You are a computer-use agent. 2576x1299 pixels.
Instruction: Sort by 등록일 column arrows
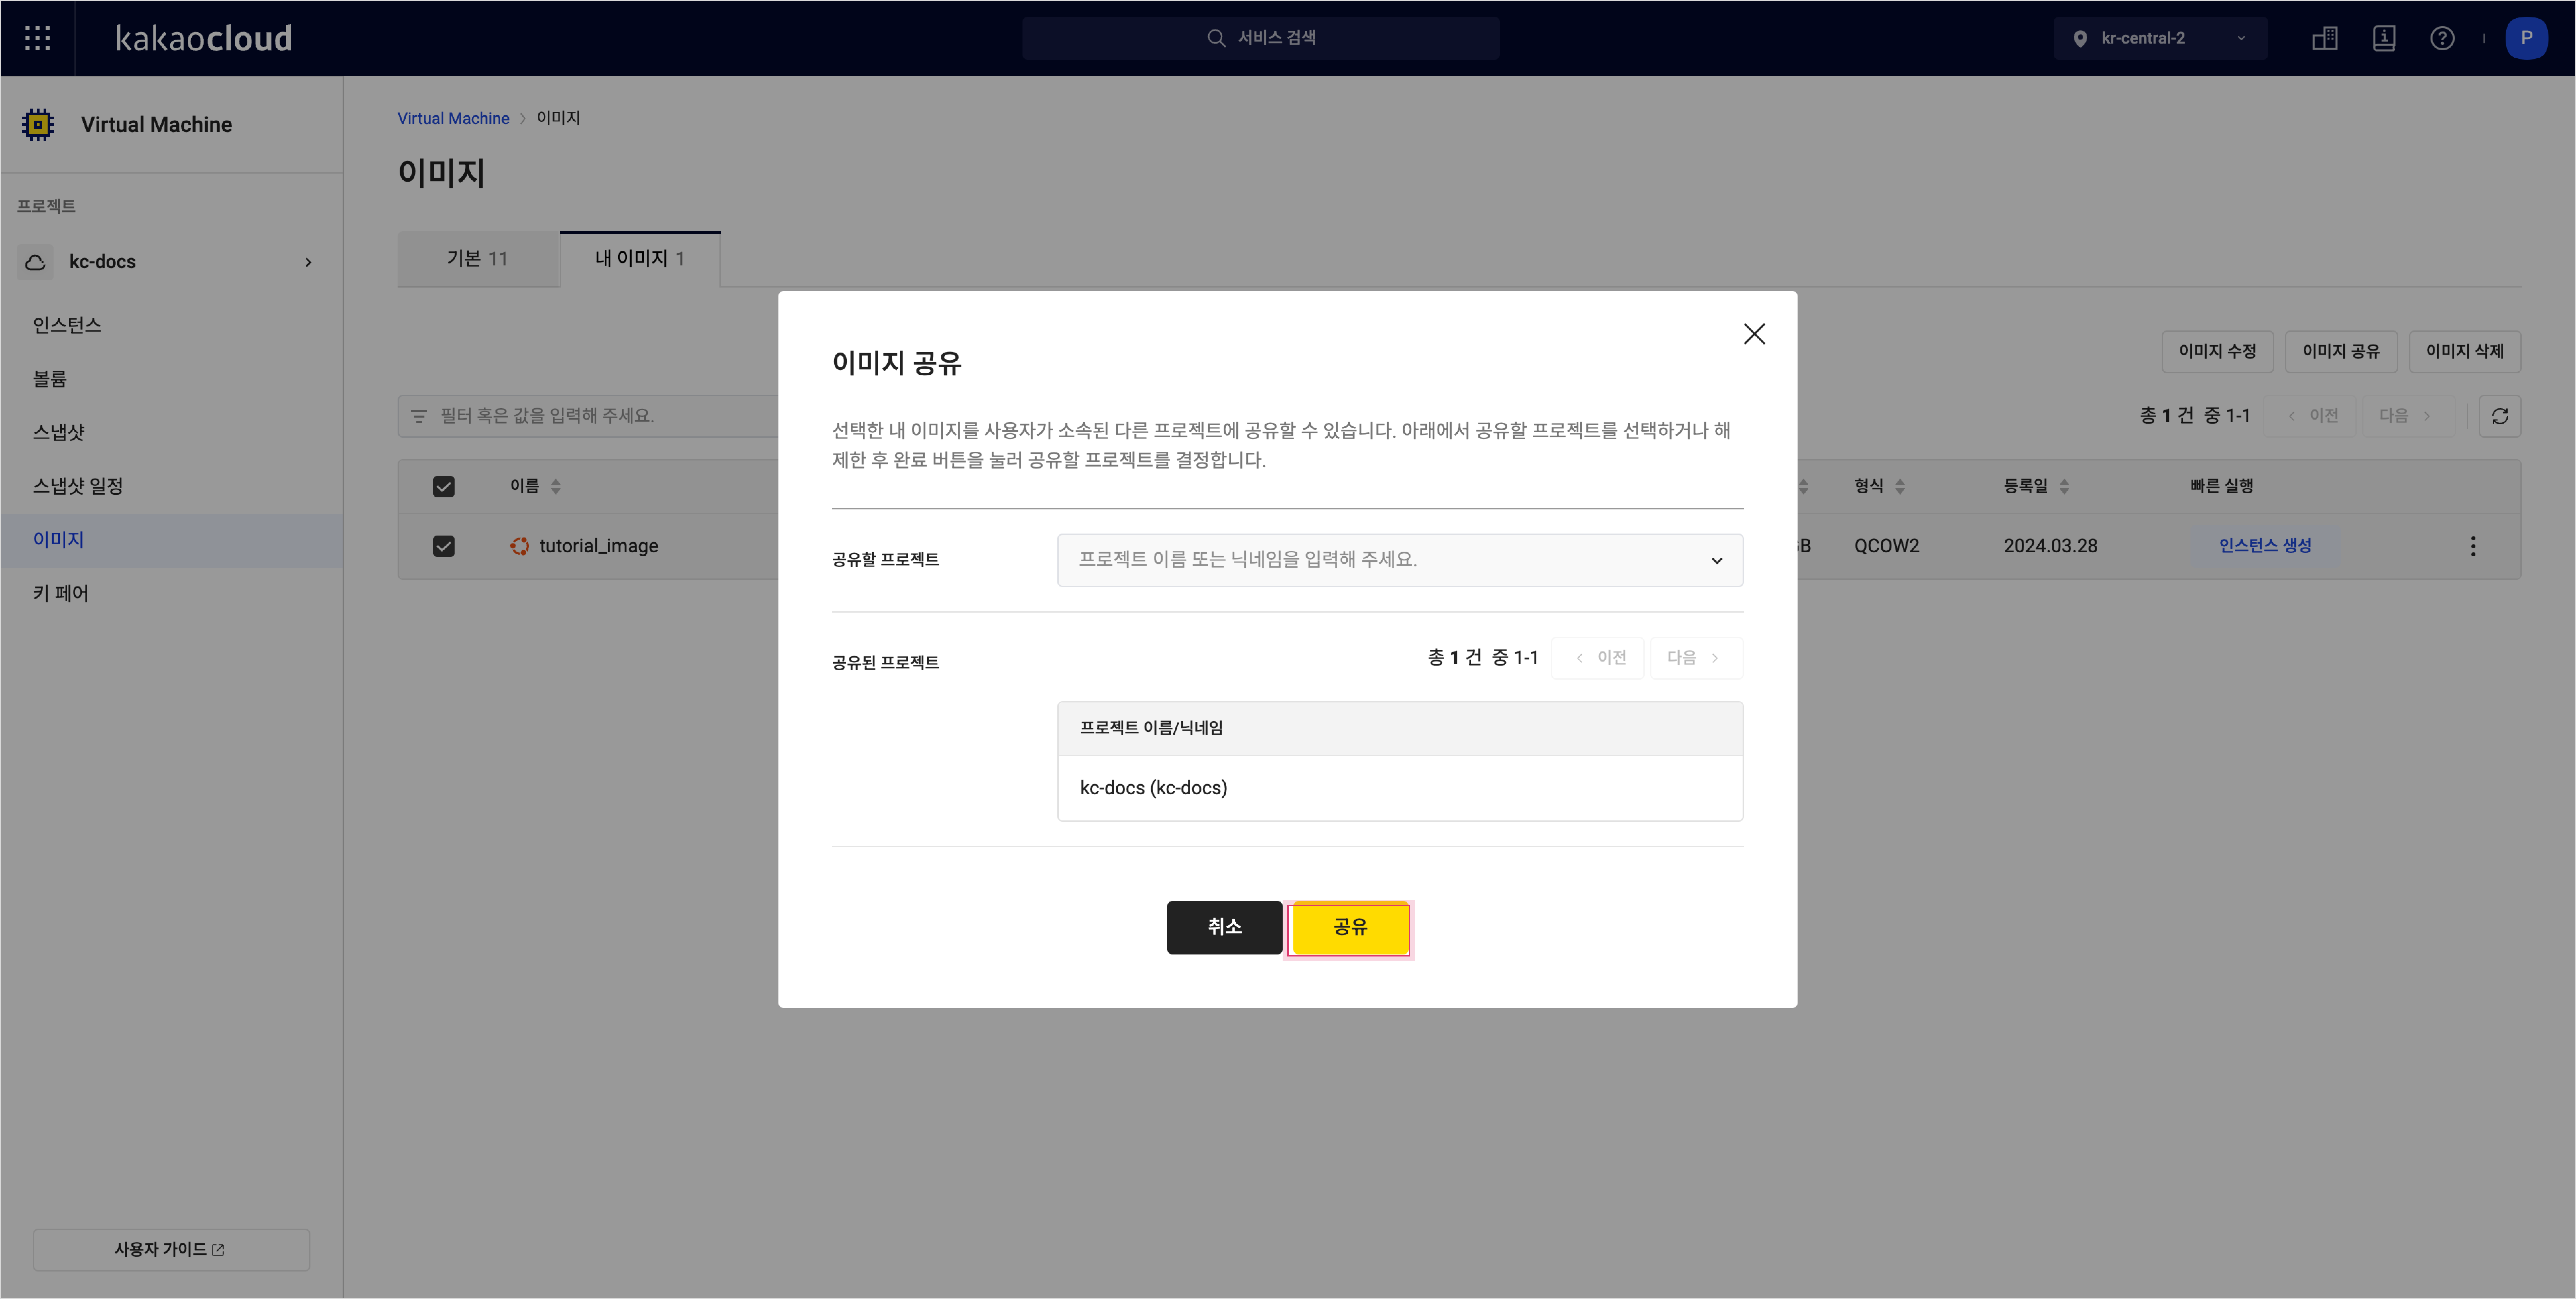pos(2064,487)
